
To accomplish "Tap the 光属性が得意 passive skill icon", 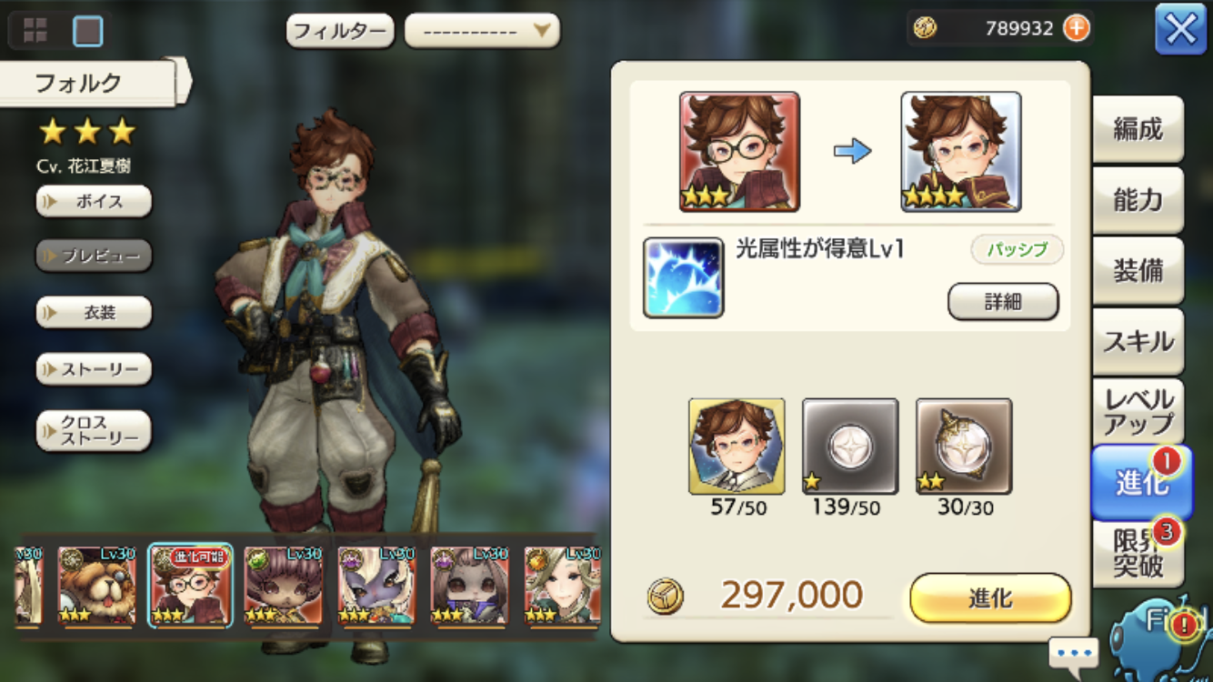I will (x=684, y=278).
